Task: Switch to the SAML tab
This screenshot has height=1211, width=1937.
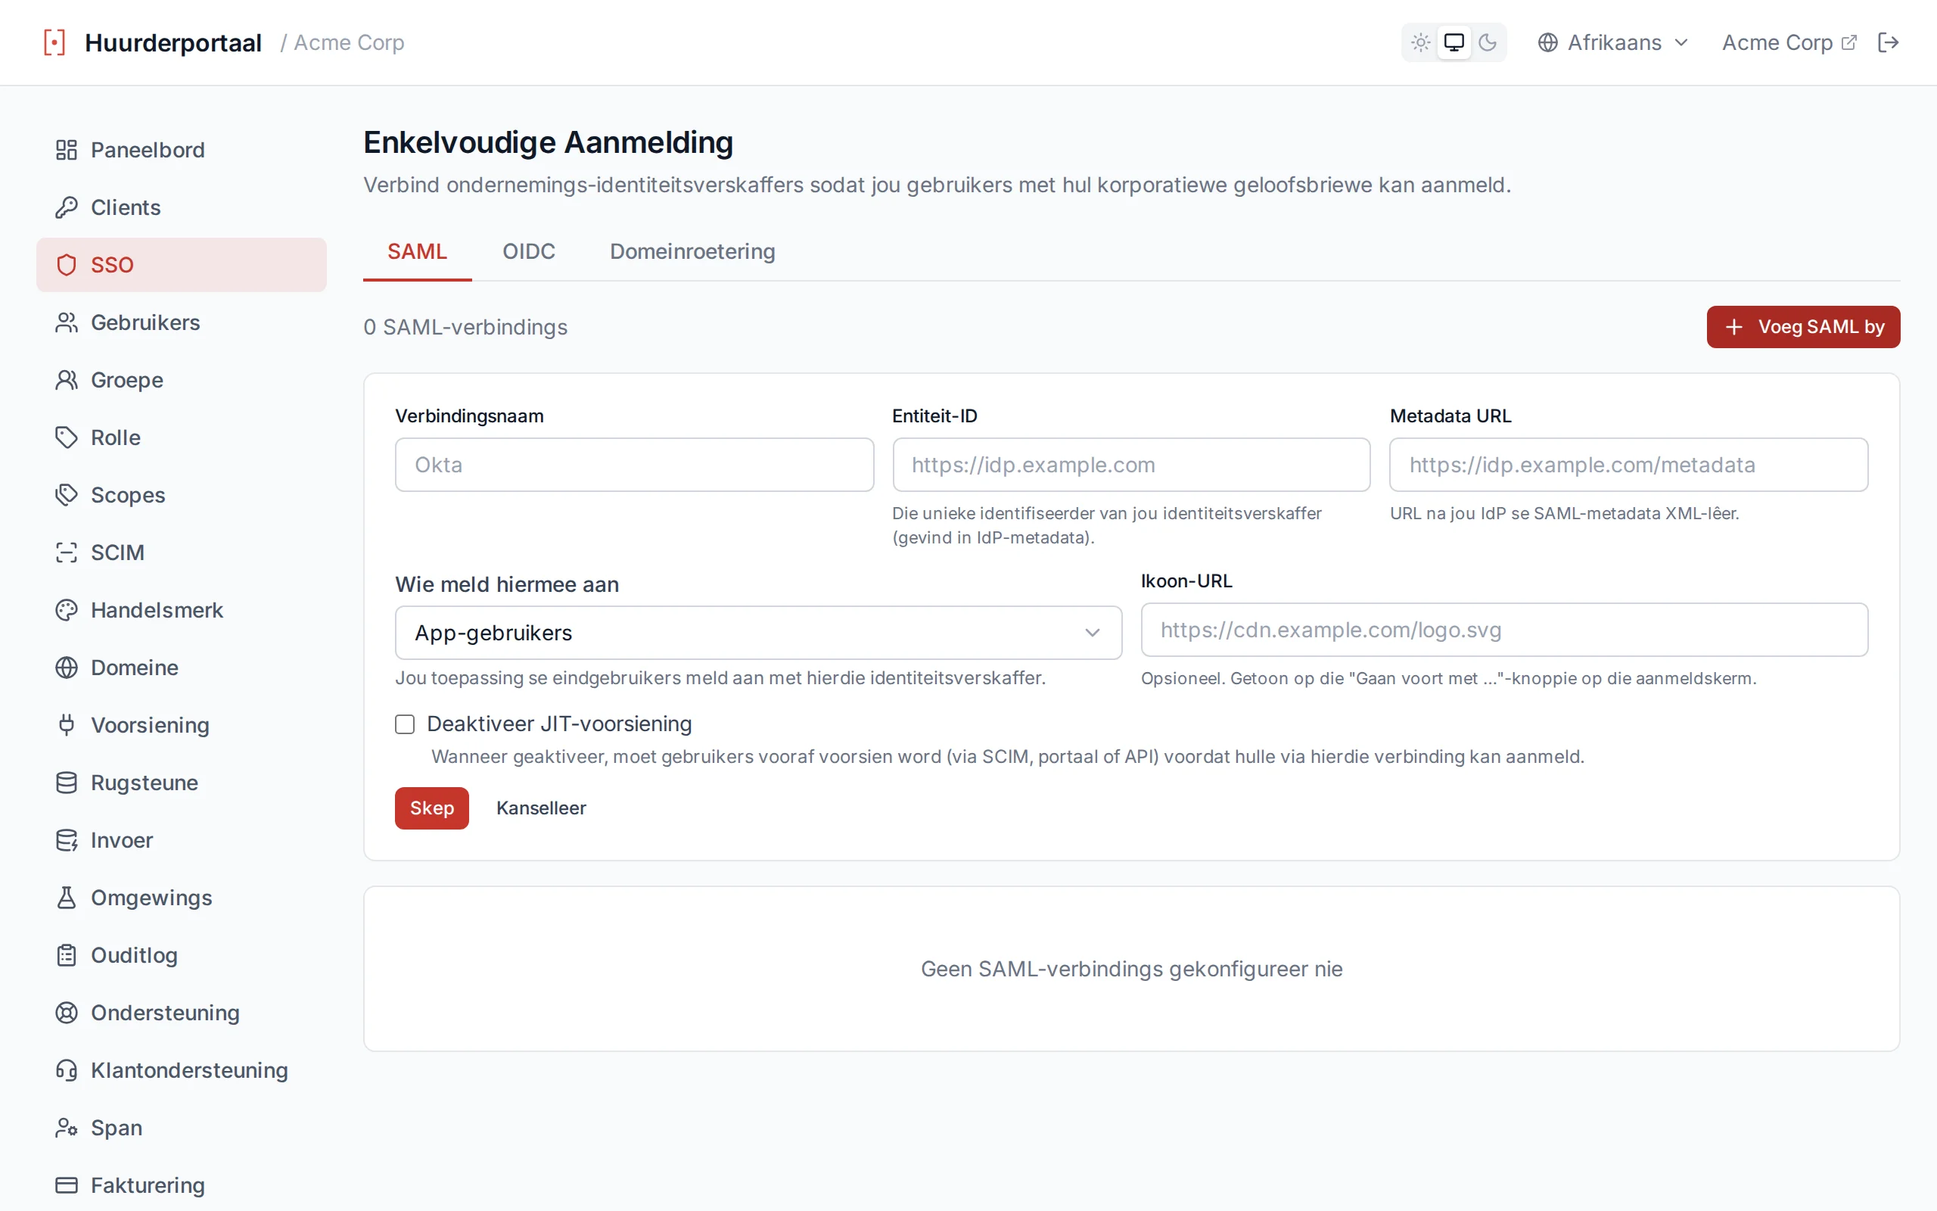Action: point(417,252)
